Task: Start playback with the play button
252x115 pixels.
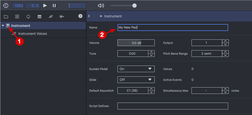Action: pos(45,6)
